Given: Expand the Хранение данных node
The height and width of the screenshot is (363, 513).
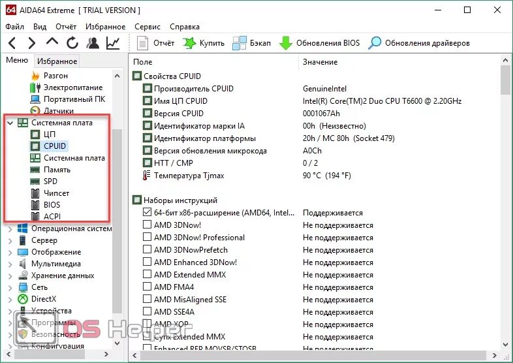Looking at the screenshot, I should tap(10, 276).
